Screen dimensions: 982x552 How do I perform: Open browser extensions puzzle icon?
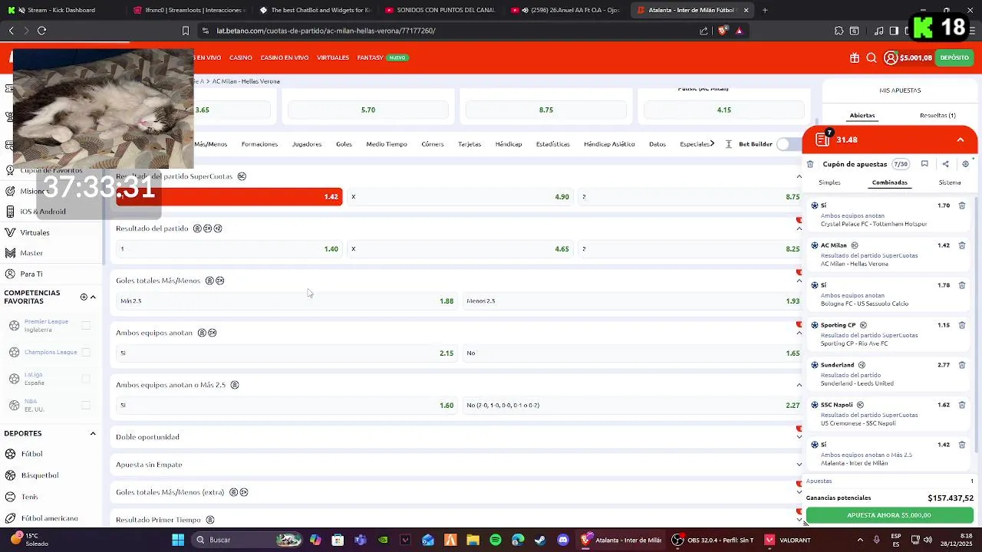pyautogui.click(x=839, y=31)
